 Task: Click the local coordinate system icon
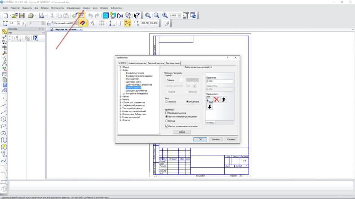112,23
